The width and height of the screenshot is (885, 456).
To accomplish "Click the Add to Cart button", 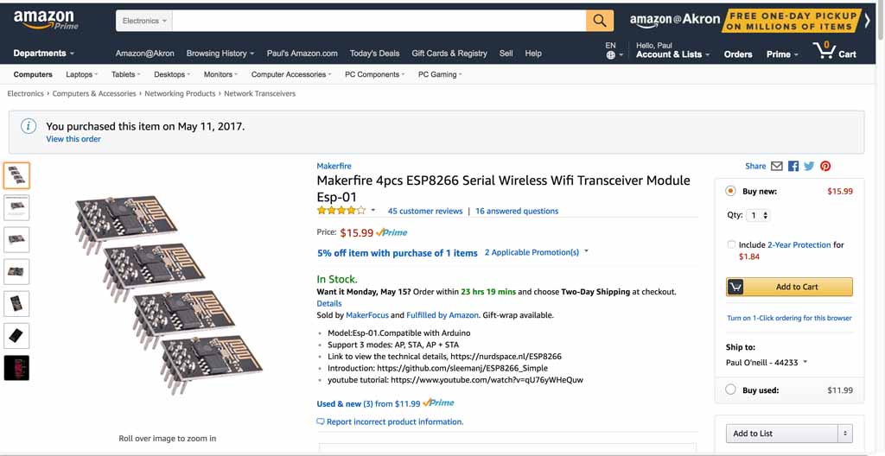I will (789, 287).
